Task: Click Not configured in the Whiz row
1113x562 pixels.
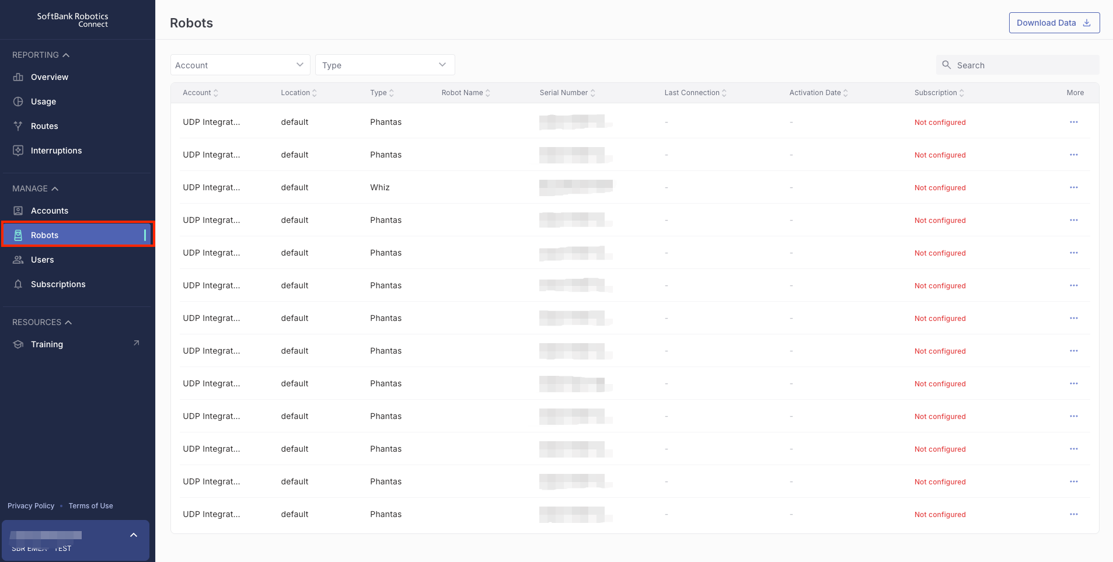Action: (940, 188)
